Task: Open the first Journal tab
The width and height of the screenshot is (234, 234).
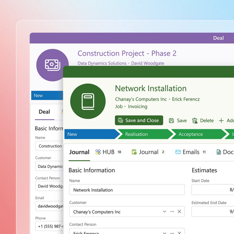Action: pyautogui.click(x=79, y=152)
